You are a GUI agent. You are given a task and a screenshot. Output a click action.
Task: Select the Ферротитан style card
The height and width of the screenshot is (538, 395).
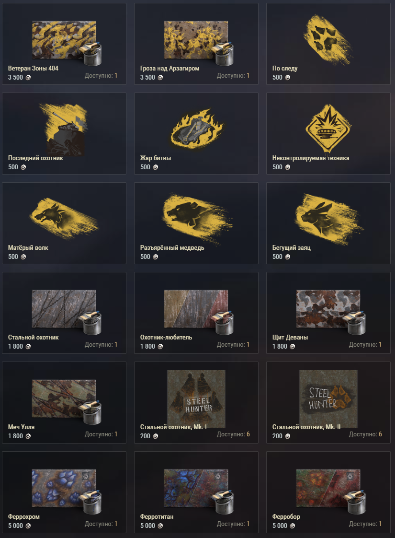coord(196,492)
